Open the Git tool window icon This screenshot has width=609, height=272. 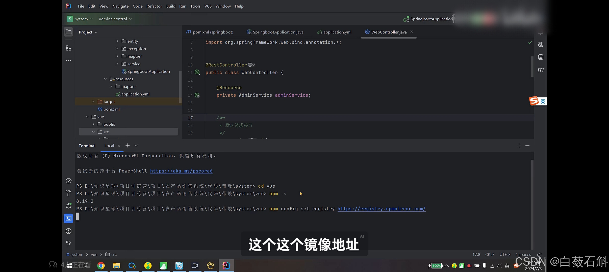[68, 244]
